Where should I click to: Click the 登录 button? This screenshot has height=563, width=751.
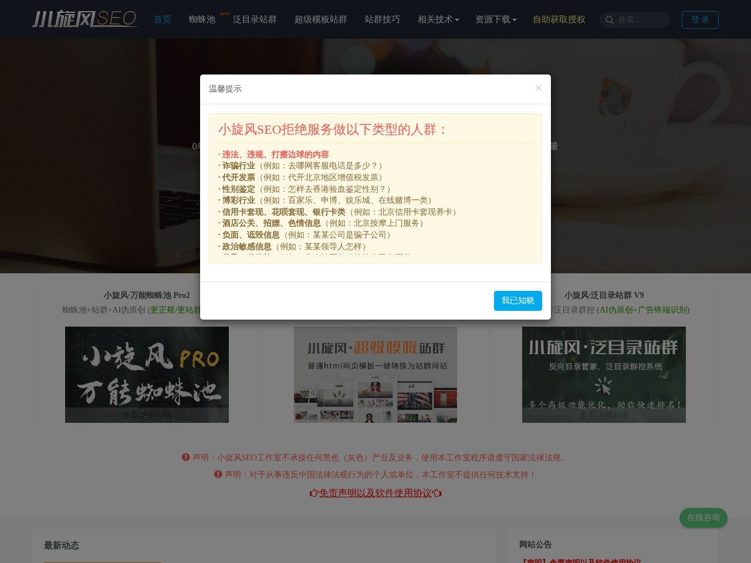(x=700, y=19)
